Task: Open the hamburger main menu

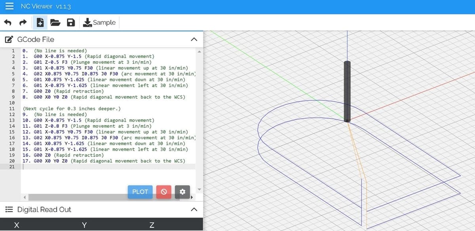Action: tap(9, 7)
